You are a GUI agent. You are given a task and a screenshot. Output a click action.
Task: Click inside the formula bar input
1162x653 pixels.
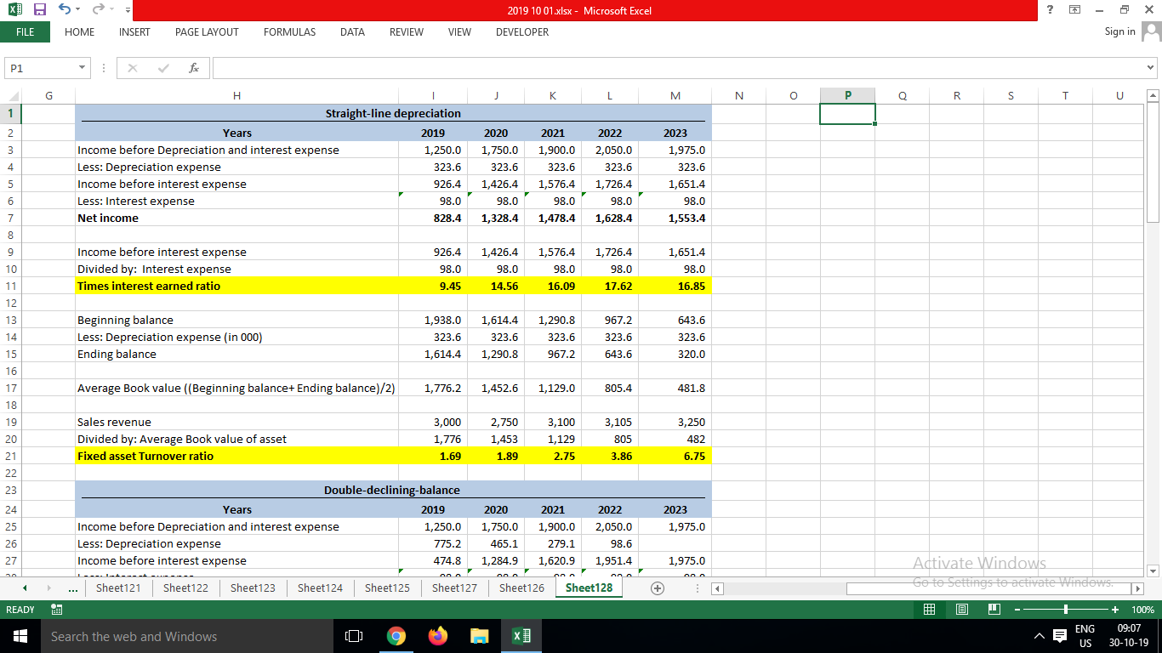pyautogui.click(x=678, y=67)
